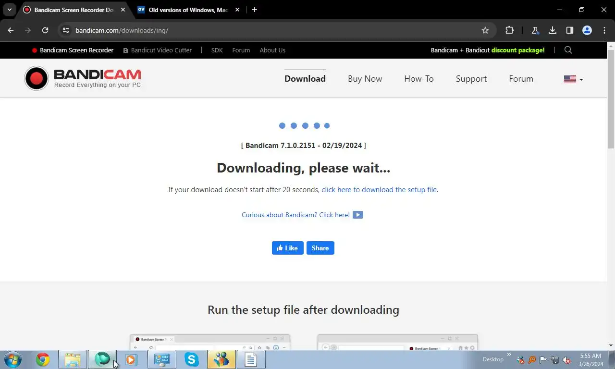Screen dimensions: 615x369
Task: Click here to download the setup file
Action: coord(379,190)
